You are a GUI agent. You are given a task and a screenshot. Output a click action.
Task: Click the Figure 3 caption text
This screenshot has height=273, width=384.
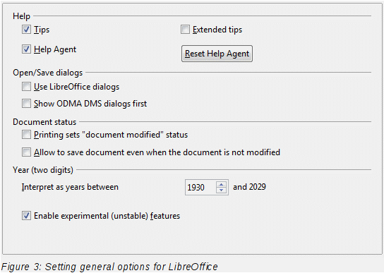(x=109, y=267)
